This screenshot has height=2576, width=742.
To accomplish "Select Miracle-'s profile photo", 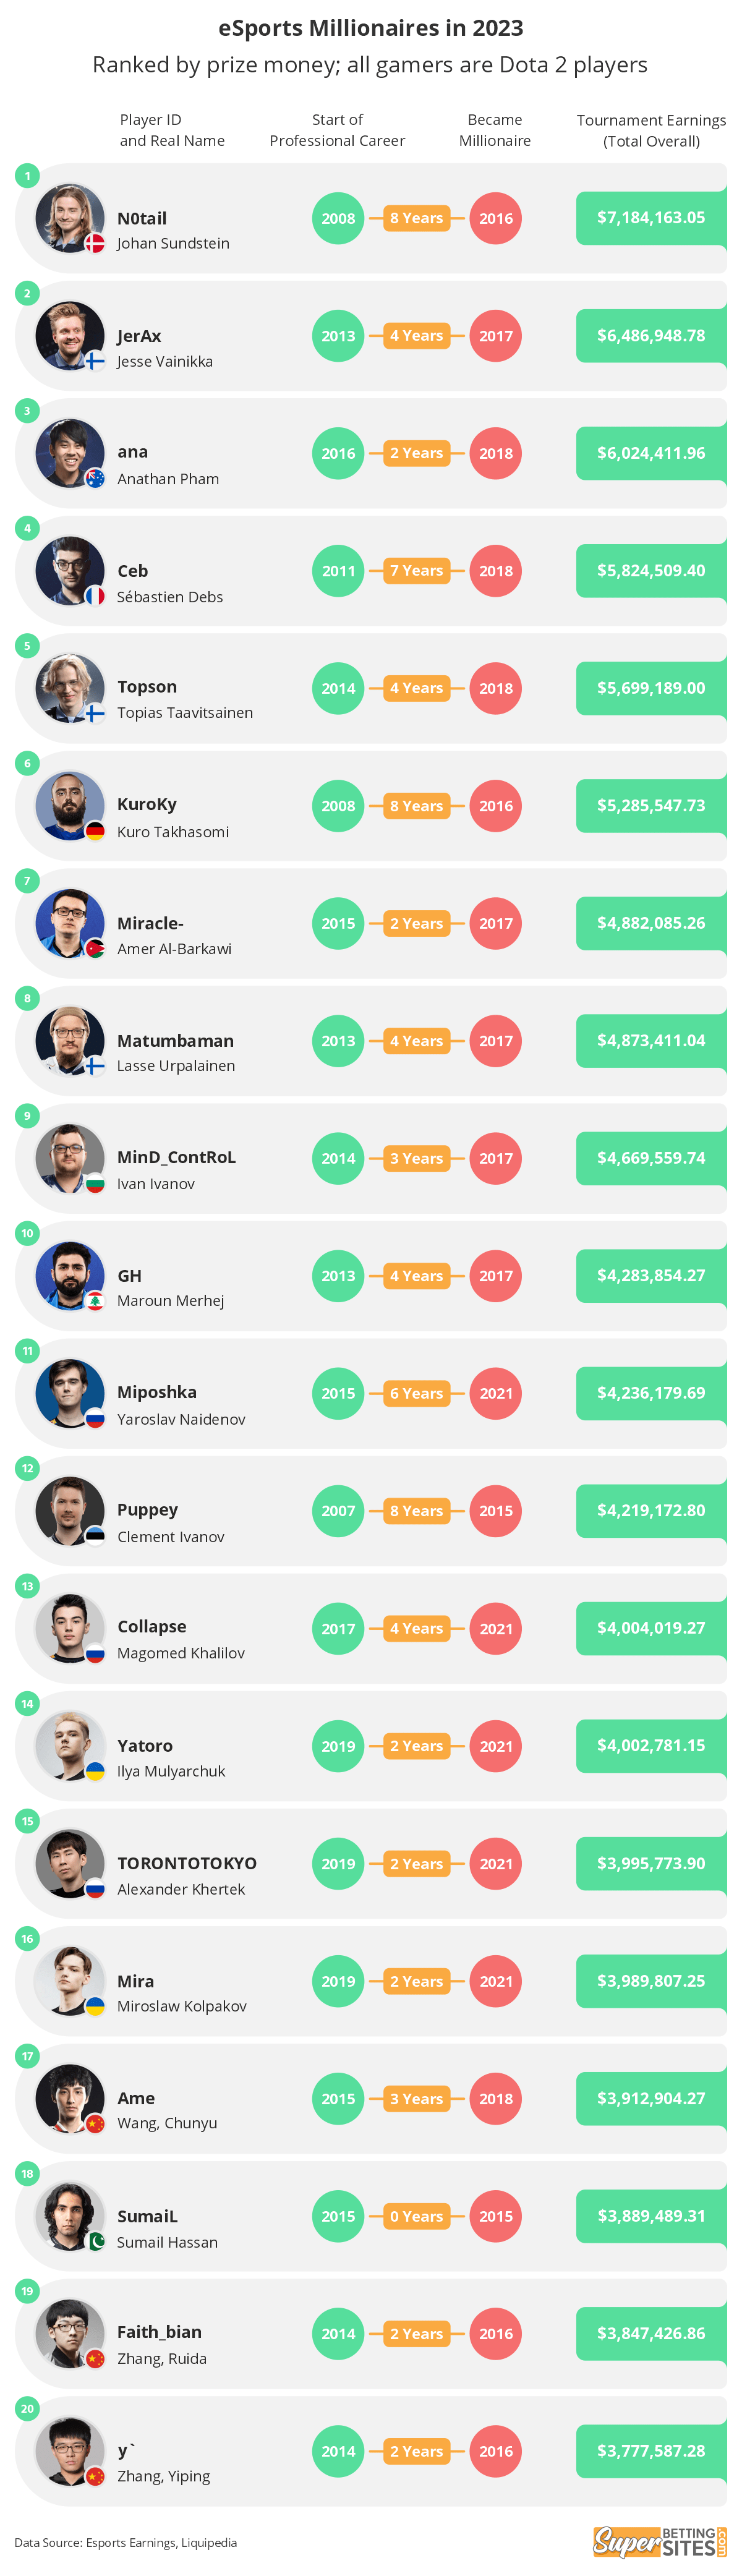I will tap(70, 923).
